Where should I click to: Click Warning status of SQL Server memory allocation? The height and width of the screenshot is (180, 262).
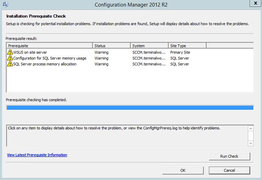click(101, 64)
